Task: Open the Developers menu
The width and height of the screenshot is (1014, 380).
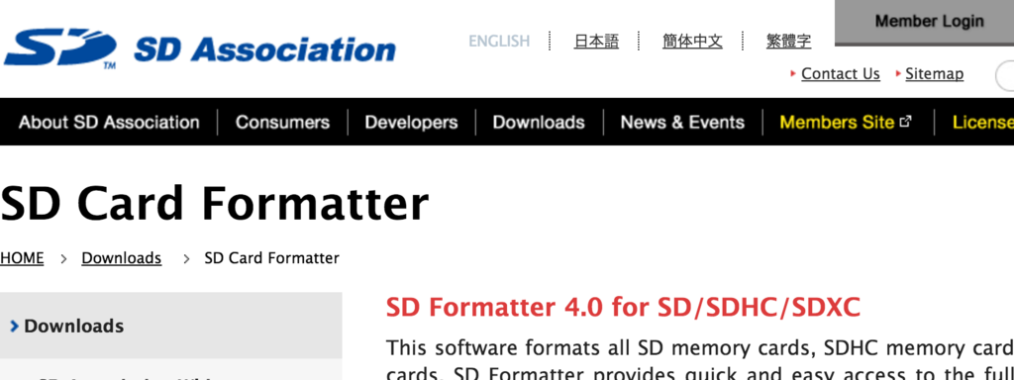Action: click(411, 122)
